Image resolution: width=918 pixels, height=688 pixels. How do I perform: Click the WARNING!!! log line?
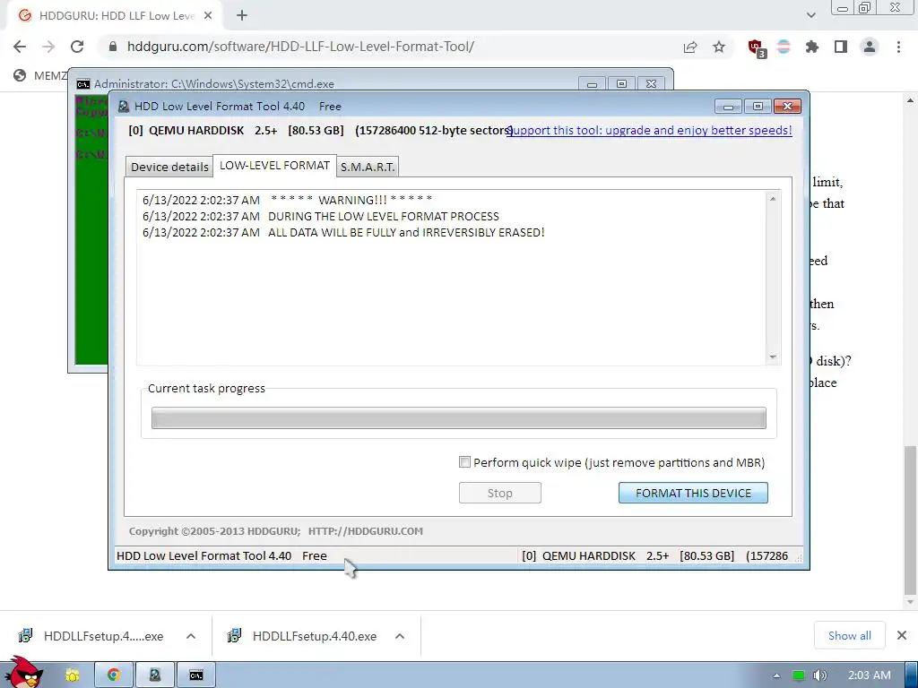tap(288, 200)
